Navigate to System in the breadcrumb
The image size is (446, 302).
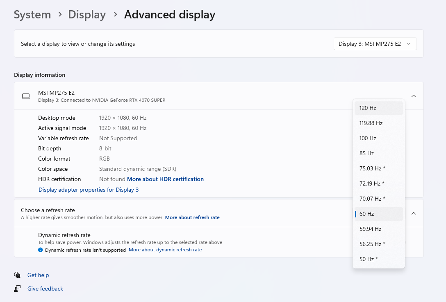(x=32, y=15)
